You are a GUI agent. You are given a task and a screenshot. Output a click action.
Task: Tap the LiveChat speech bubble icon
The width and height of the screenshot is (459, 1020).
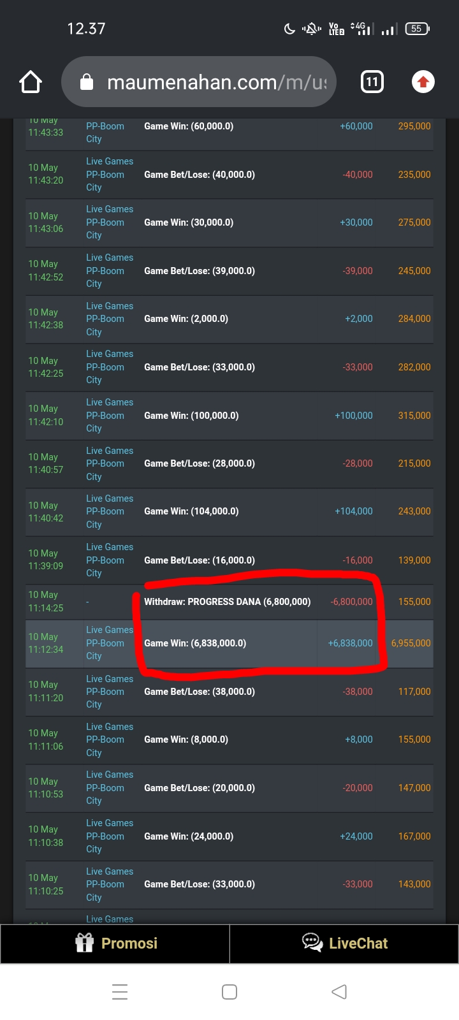point(312,943)
